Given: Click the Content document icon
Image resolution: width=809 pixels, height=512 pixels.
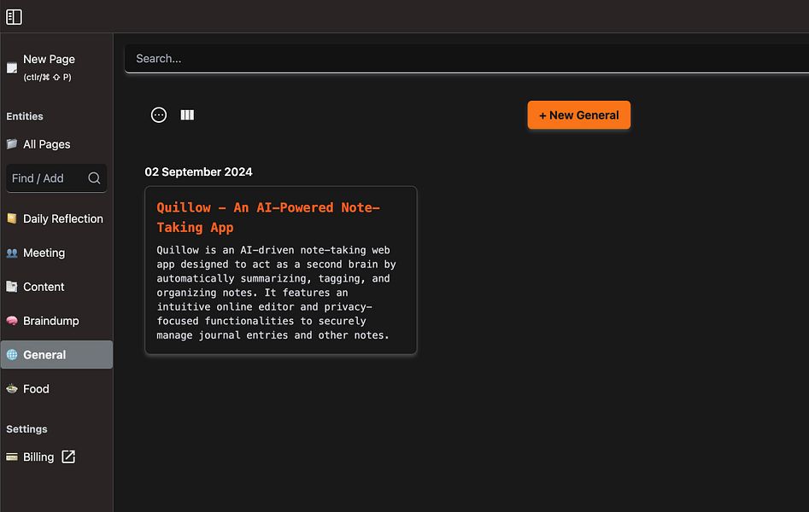Looking at the screenshot, I should click(x=12, y=287).
